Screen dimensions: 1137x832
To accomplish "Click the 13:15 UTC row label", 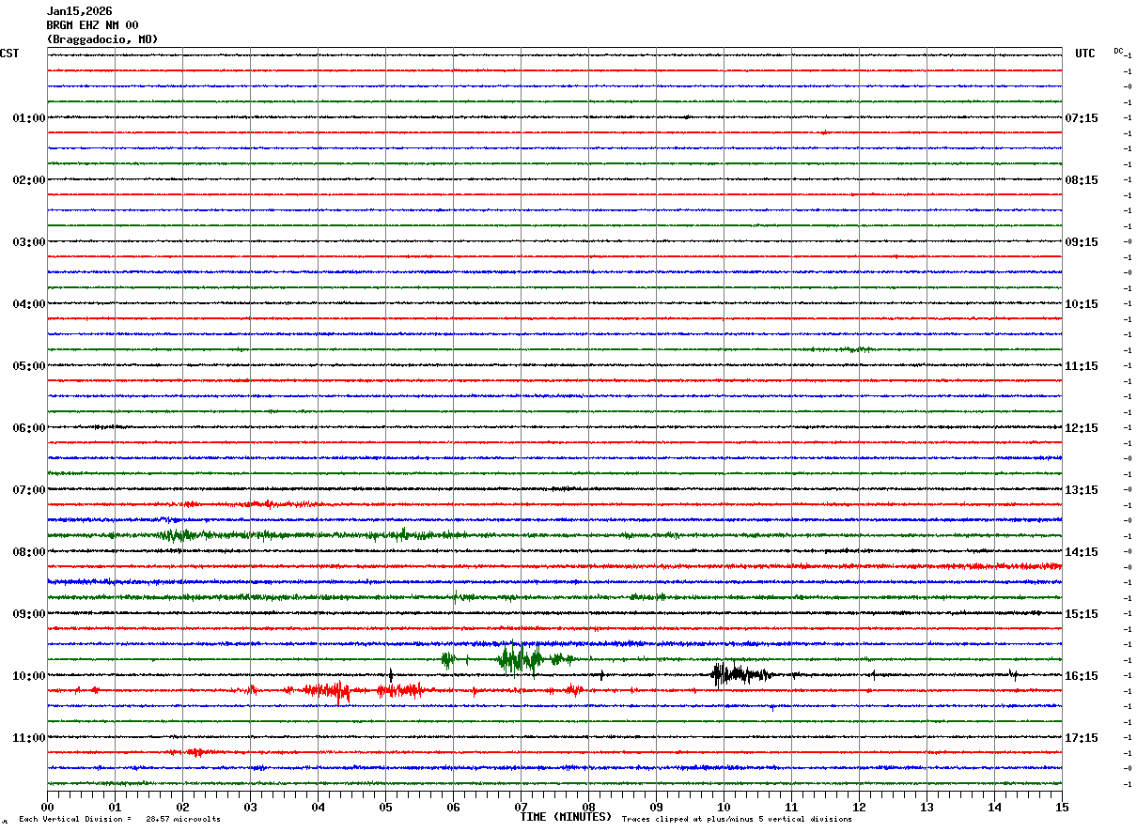I will coord(1082,490).
